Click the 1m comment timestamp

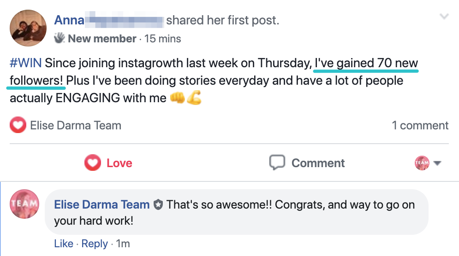click(123, 244)
